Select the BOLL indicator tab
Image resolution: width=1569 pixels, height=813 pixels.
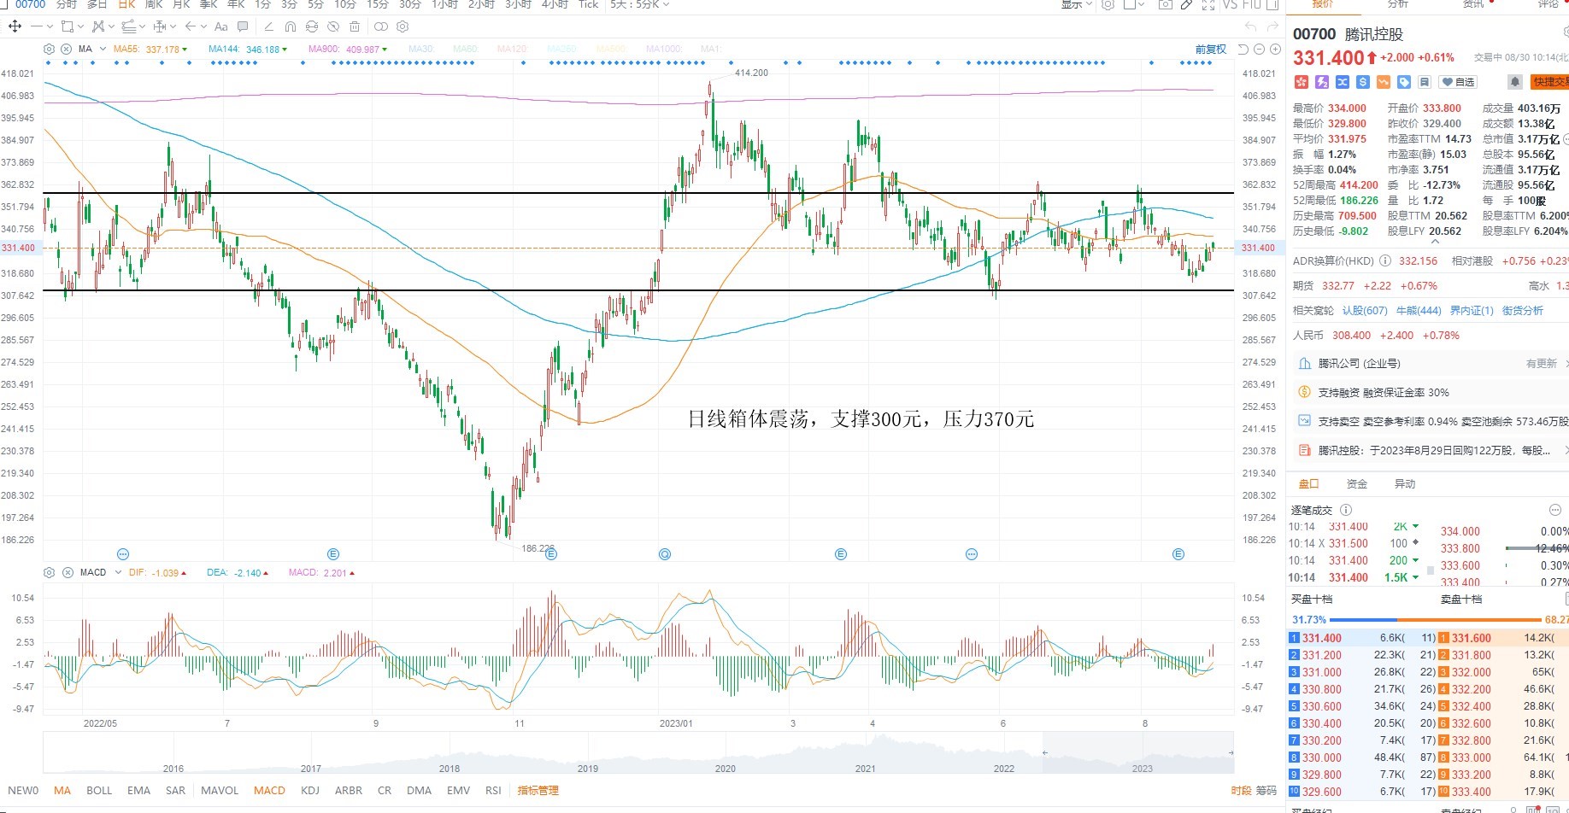tap(99, 791)
